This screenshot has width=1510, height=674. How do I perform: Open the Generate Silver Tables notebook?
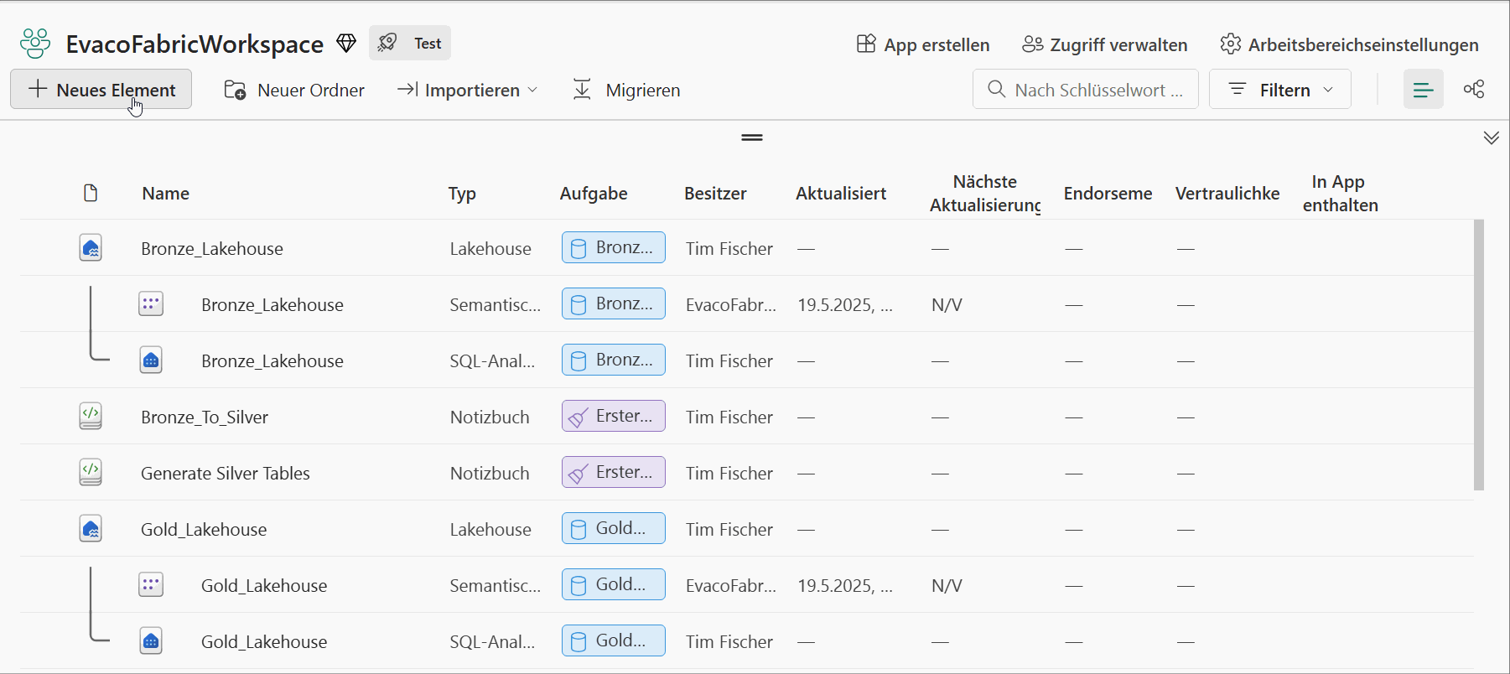coord(226,474)
